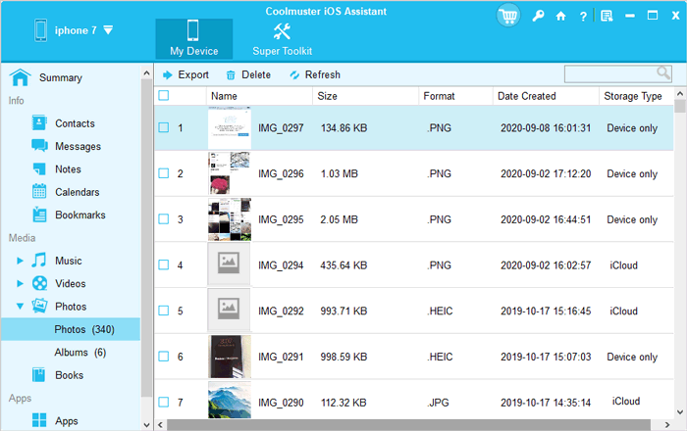This screenshot has width=687, height=431.
Task: Click the date 2019-10-17 15:16:45
Action: tap(546, 311)
